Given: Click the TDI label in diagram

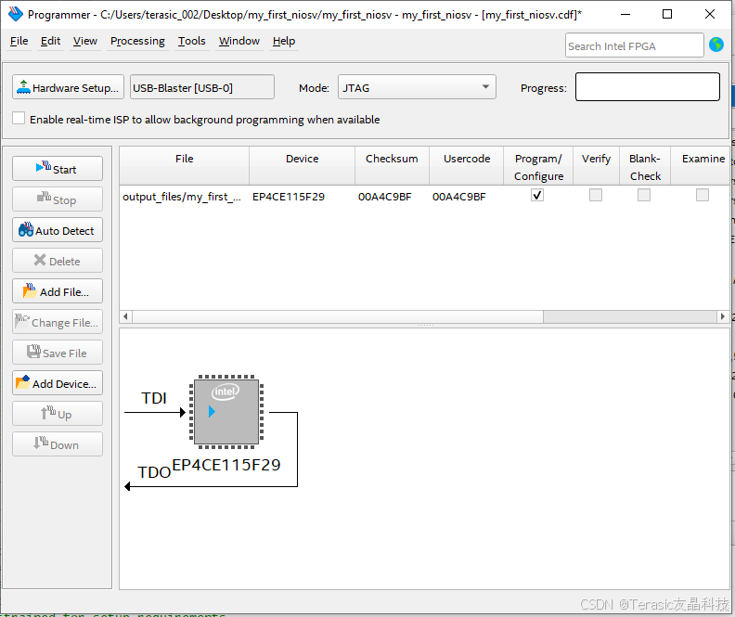Looking at the screenshot, I should tap(154, 398).
